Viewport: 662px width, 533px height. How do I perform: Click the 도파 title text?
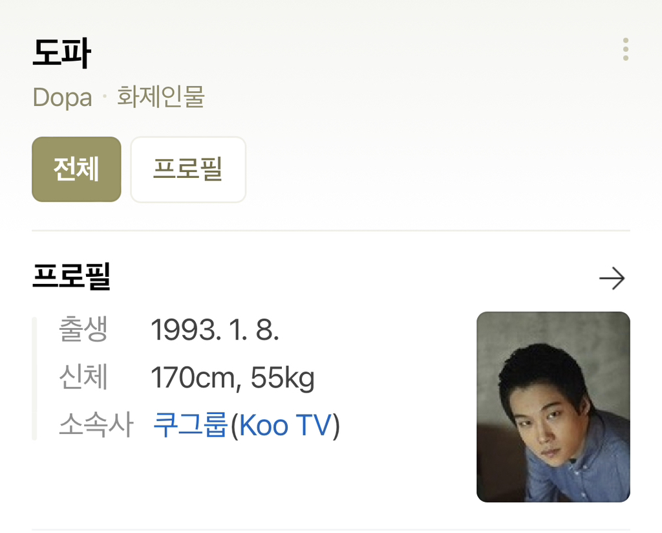coord(61,54)
